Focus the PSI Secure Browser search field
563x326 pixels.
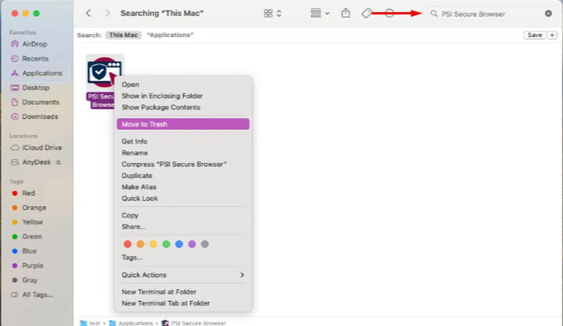490,13
